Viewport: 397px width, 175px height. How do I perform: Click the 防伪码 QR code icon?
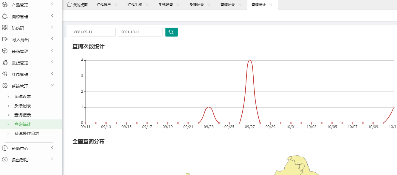click(x=5, y=28)
